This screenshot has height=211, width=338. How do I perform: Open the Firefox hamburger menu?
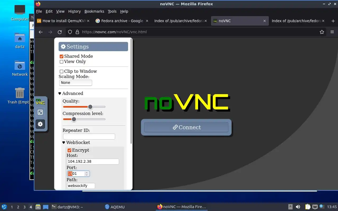coord(332,32)
